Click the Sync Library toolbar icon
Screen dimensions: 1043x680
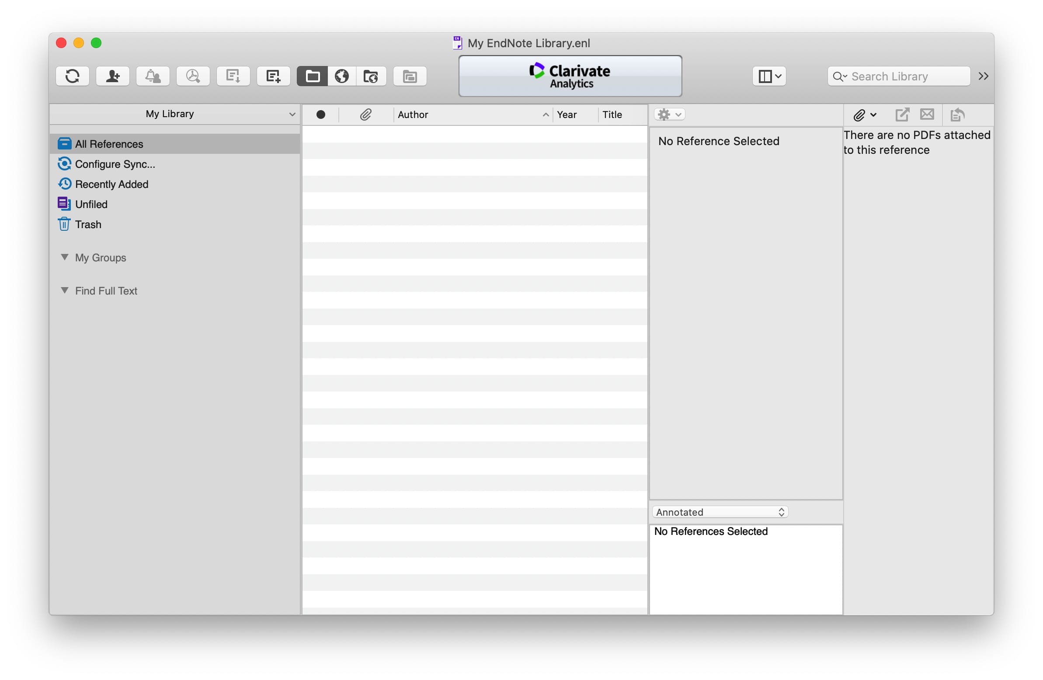(x=72, y=76)
